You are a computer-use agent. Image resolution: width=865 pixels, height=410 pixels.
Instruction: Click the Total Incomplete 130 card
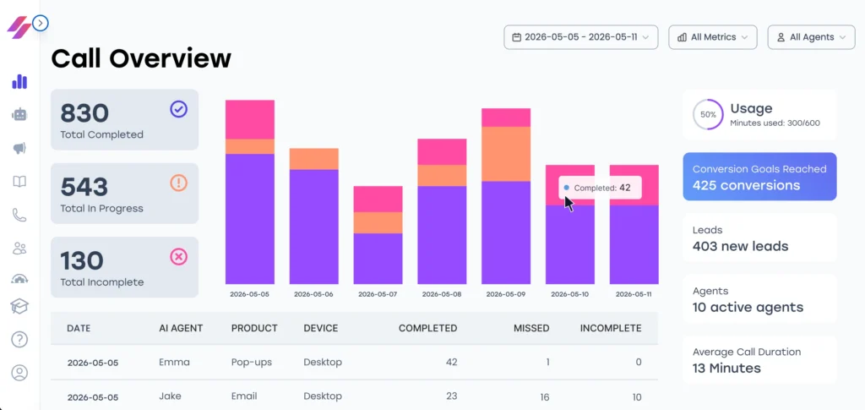(x=125, y=267)
